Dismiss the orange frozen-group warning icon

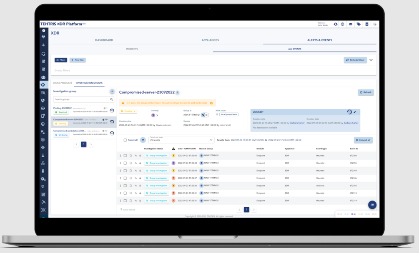[211, 103]
